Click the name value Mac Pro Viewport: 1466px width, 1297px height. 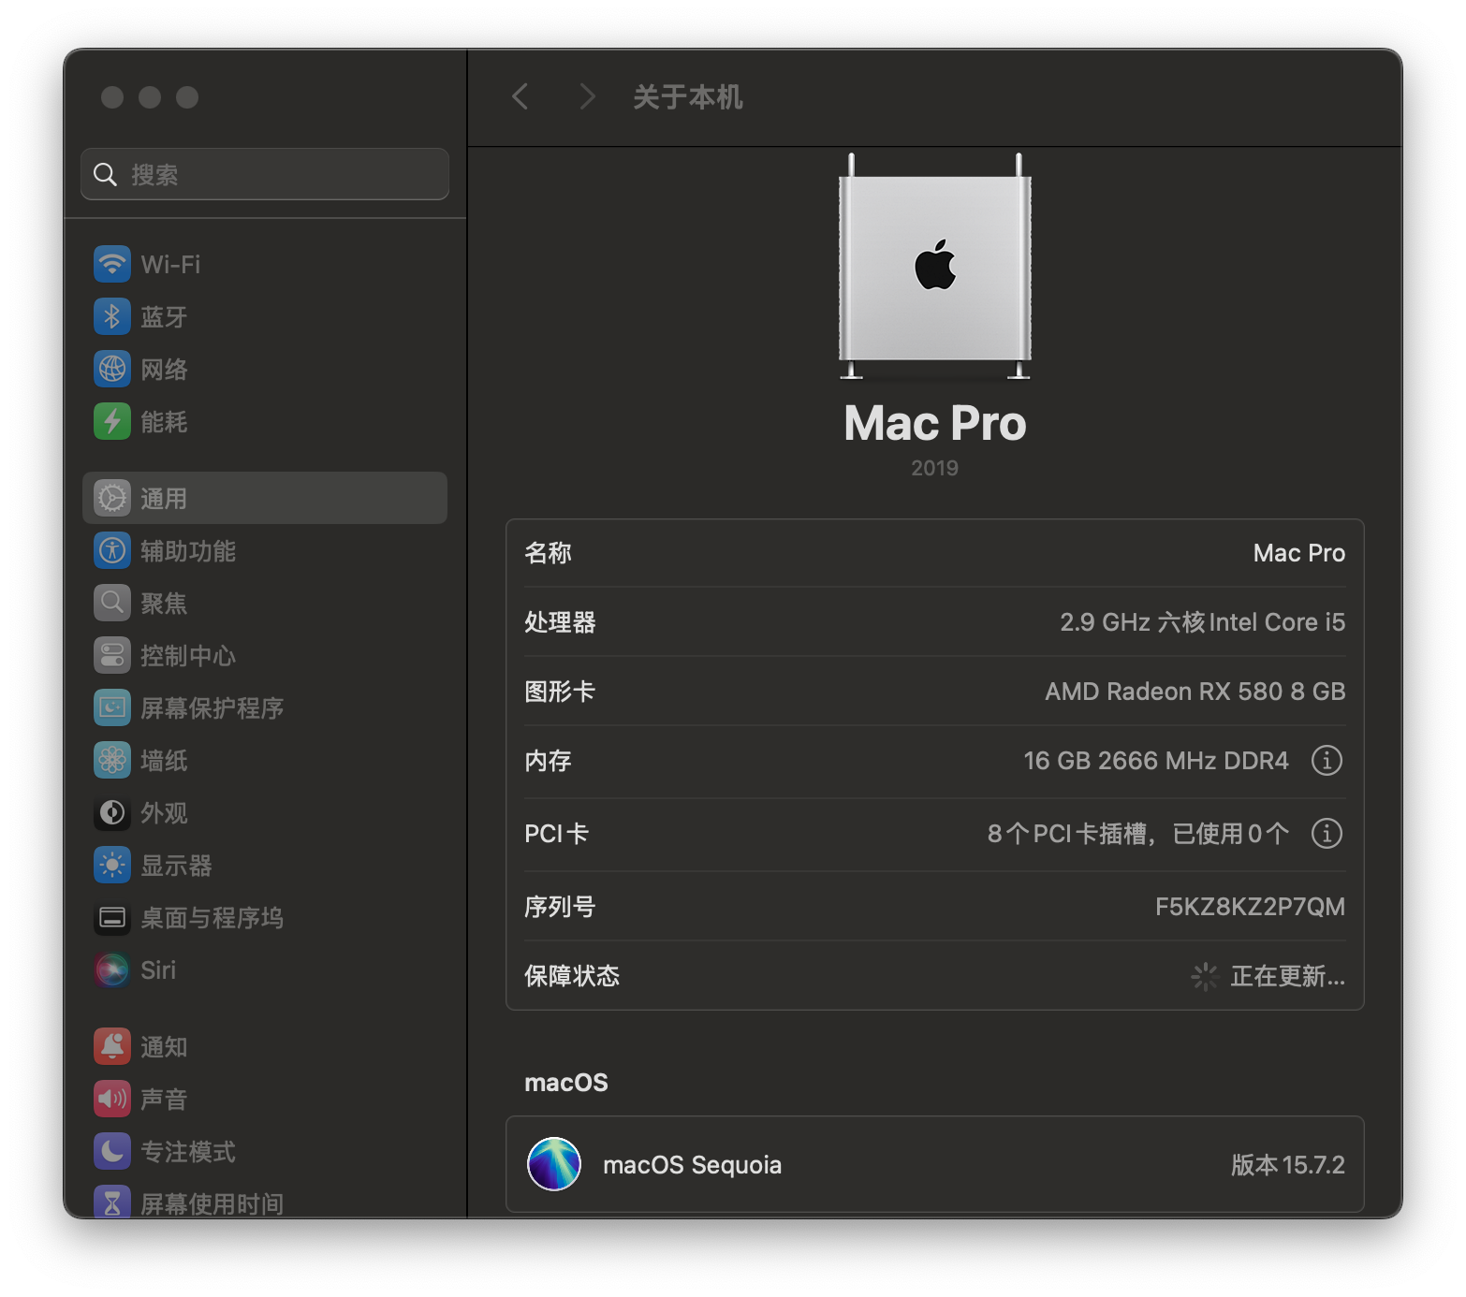pyautogui.click(x=1298, y=553)
